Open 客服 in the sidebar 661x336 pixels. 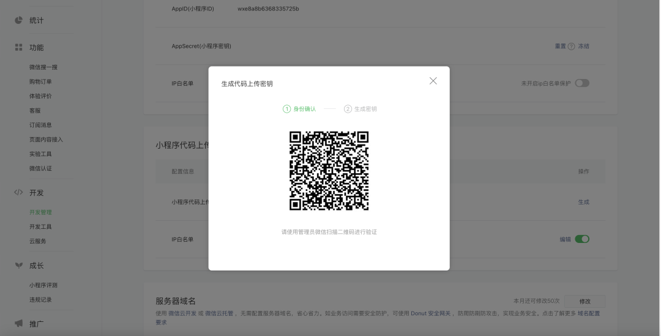[x=35, y=110]
